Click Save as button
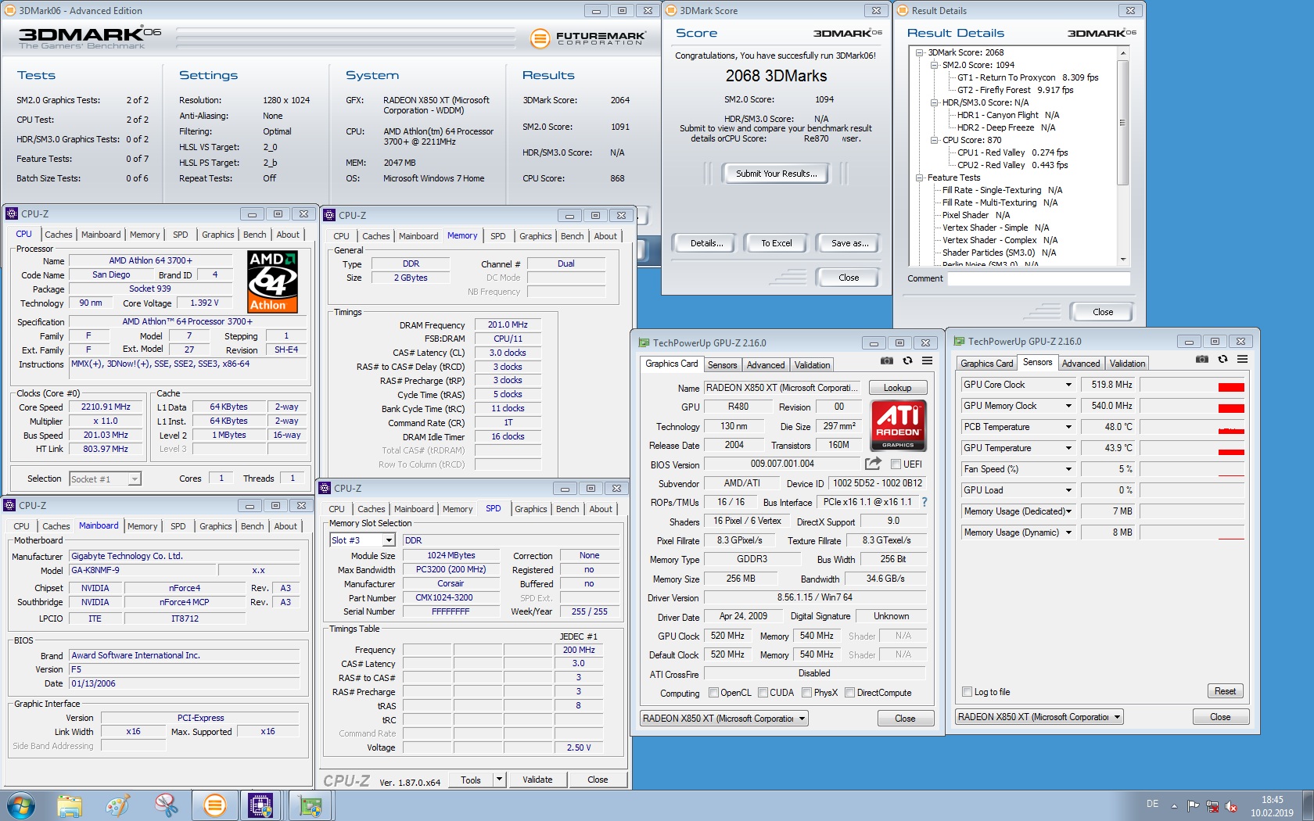 coord(849,243)
